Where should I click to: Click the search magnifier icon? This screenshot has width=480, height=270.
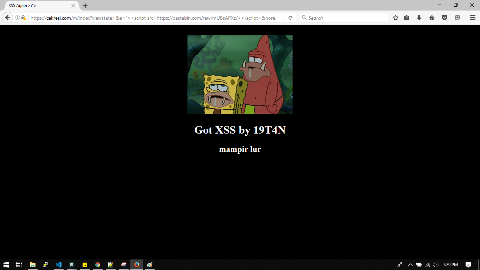coord(304,18)
